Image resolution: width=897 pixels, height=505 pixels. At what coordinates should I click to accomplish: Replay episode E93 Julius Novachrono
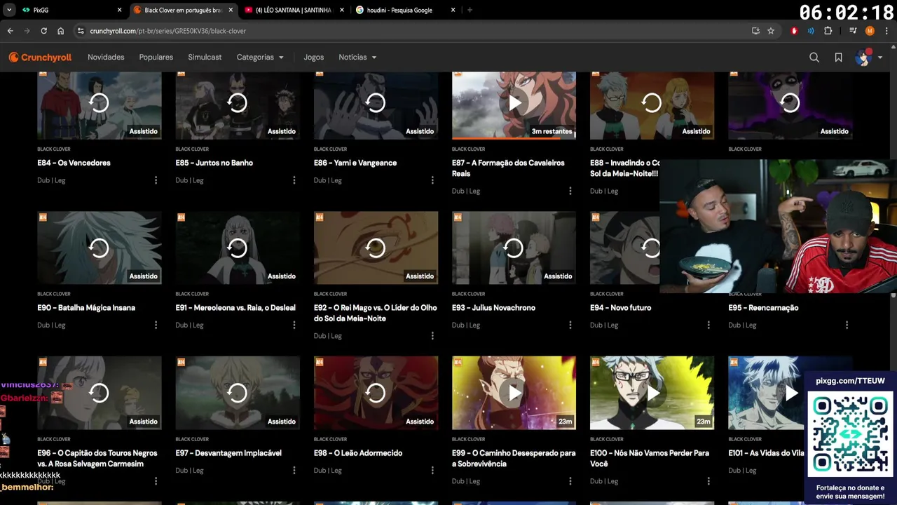tap(514, 248)
